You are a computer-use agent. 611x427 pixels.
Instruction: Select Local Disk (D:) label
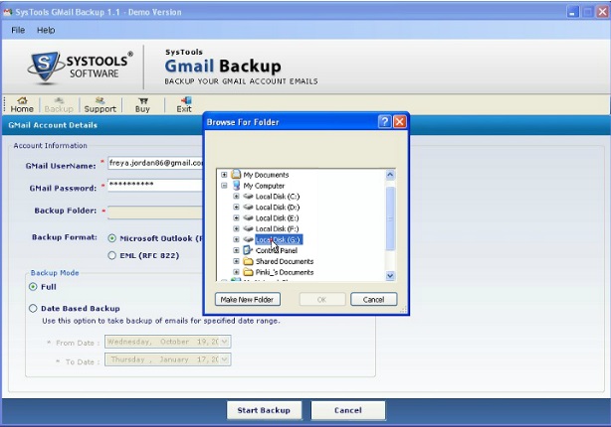(x=278, y=208)
